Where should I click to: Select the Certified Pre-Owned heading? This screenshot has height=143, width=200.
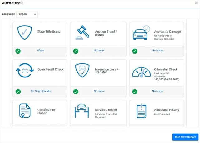(47, 111)
